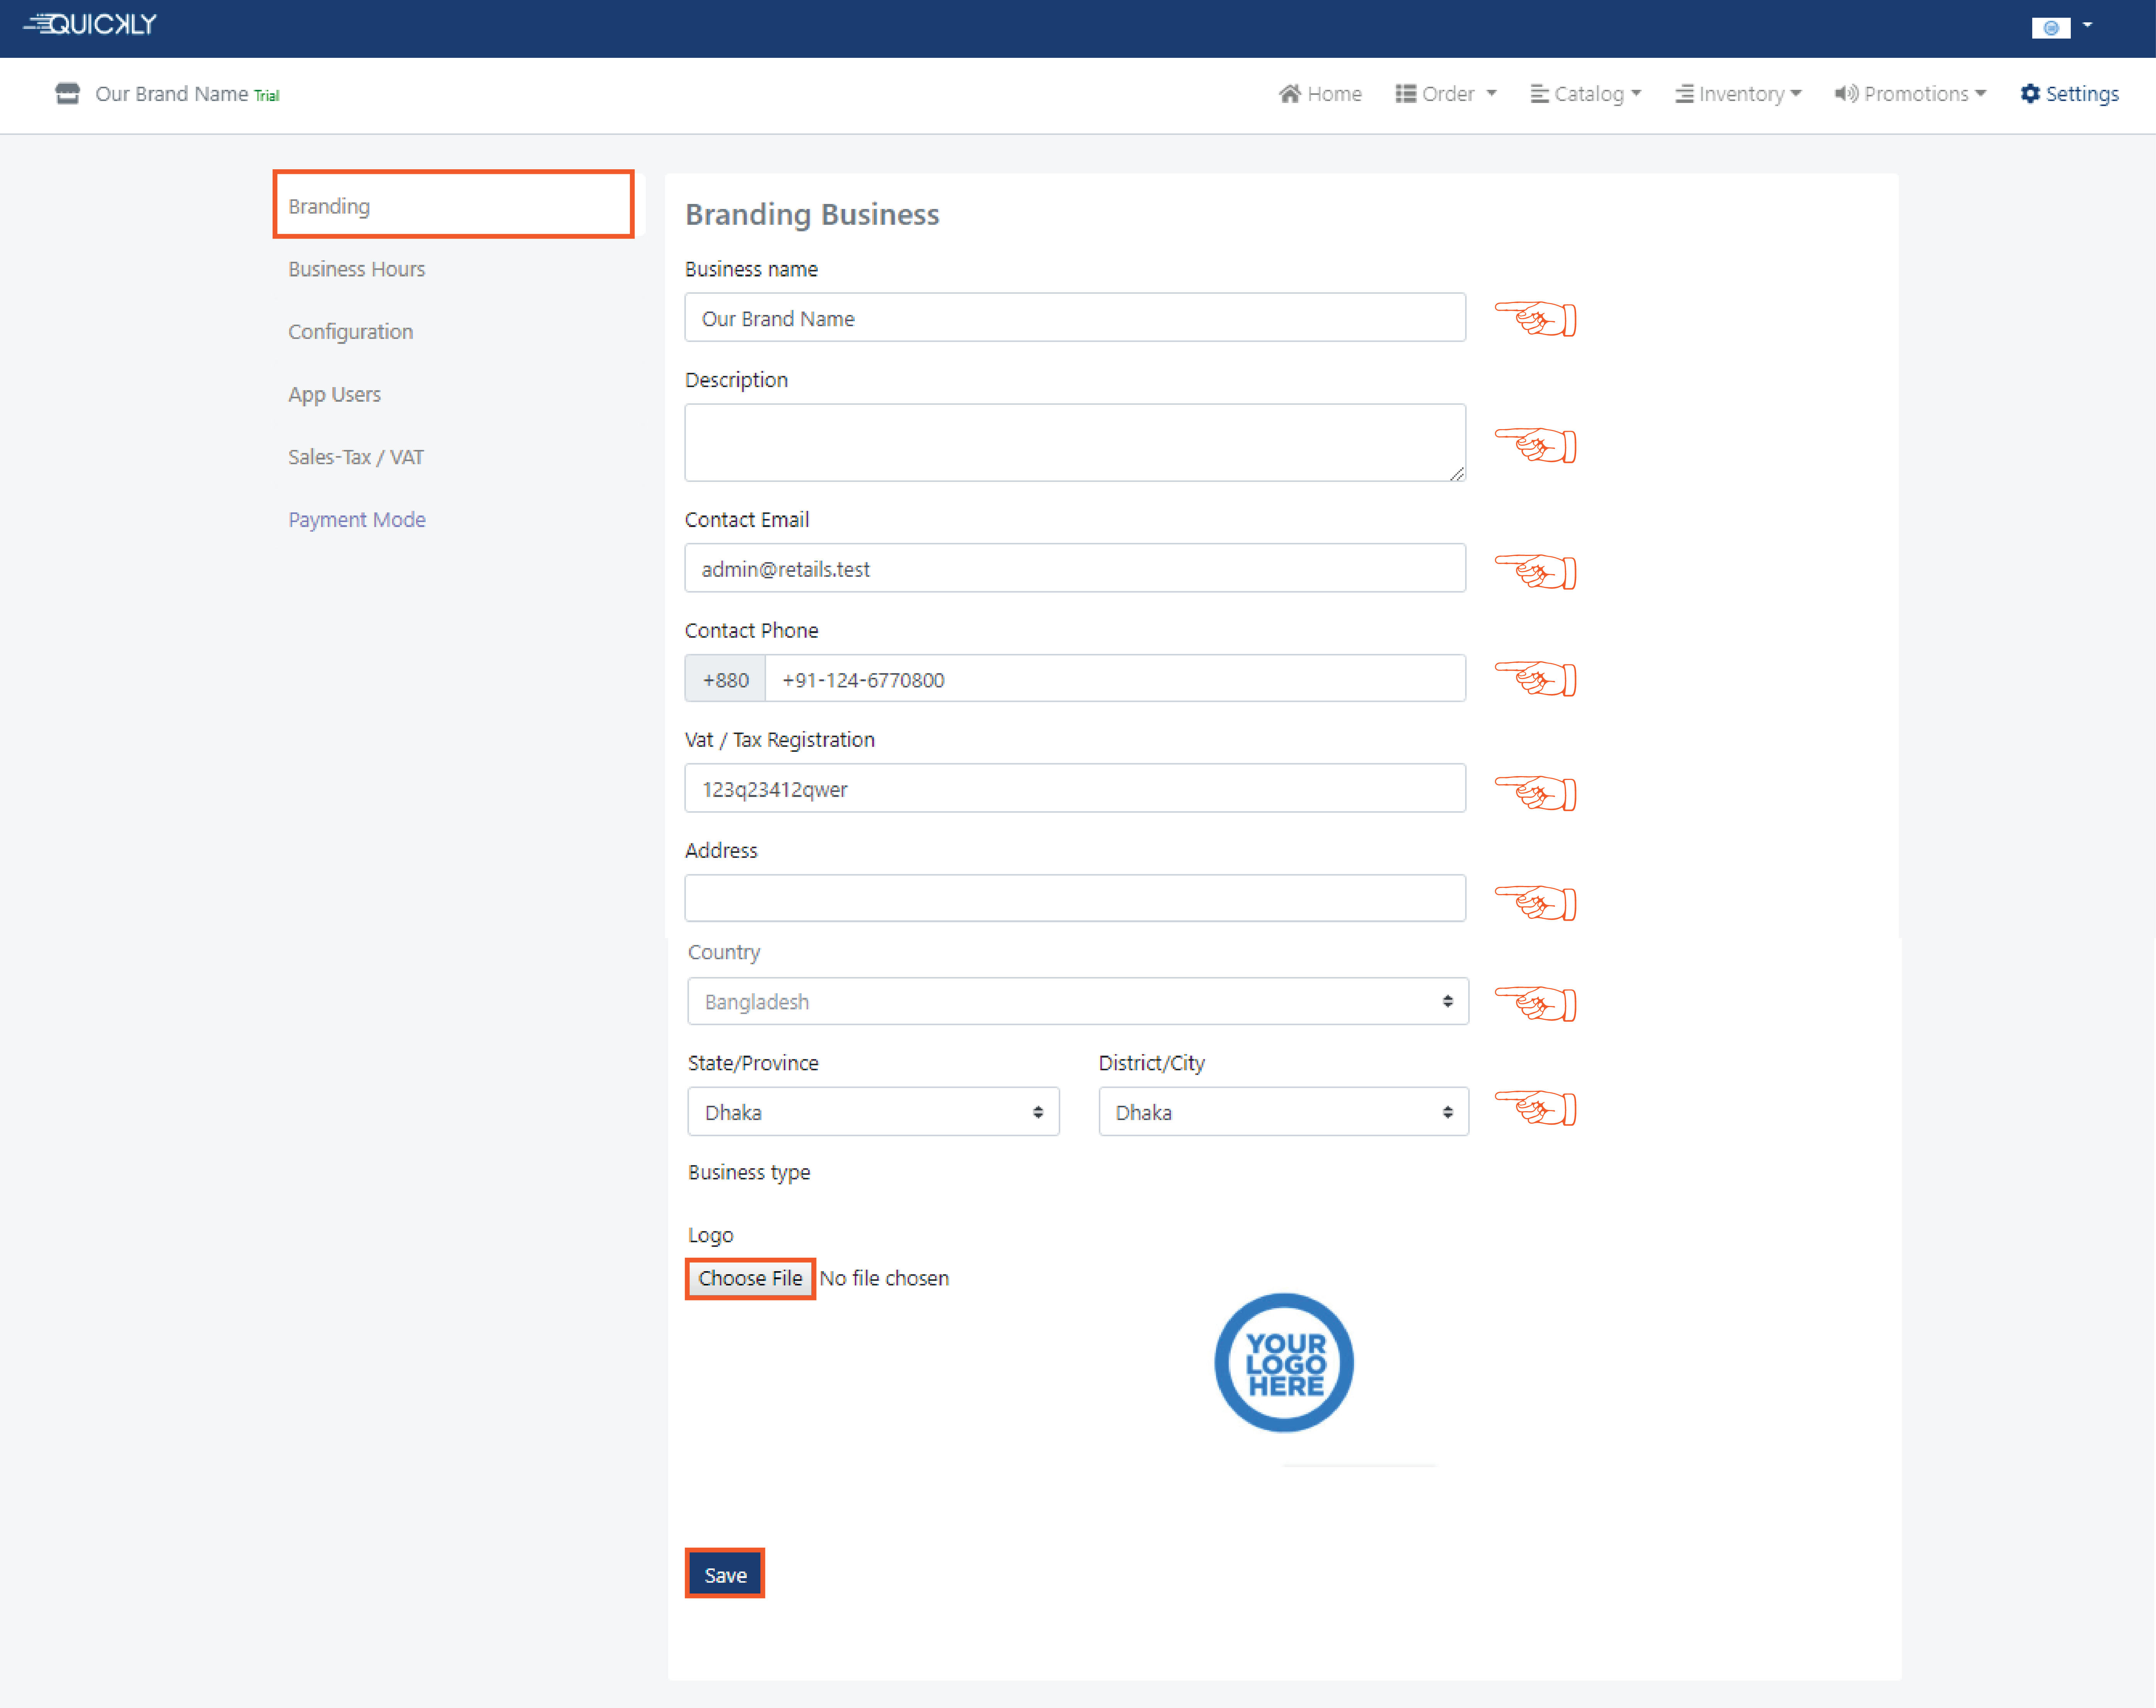Click 'Your Logo Here' placeholder image

tap(1283, 1363)
